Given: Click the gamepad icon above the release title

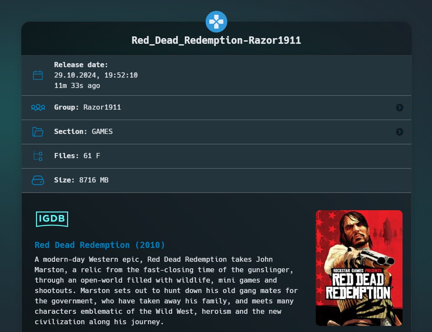Looking at the screenshot, I should click(x=216, y=22).
